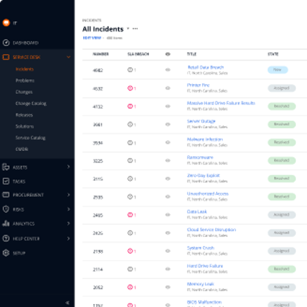This screenshot has height=307, width=307.
Task: Click the eye icon in the table header
Action: [168, 54]
